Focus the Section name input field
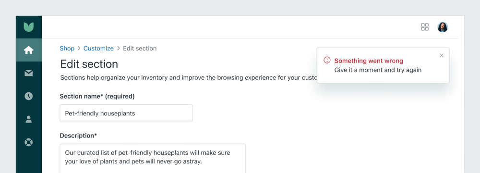480x173 pixels. click(x=126, y=113)
